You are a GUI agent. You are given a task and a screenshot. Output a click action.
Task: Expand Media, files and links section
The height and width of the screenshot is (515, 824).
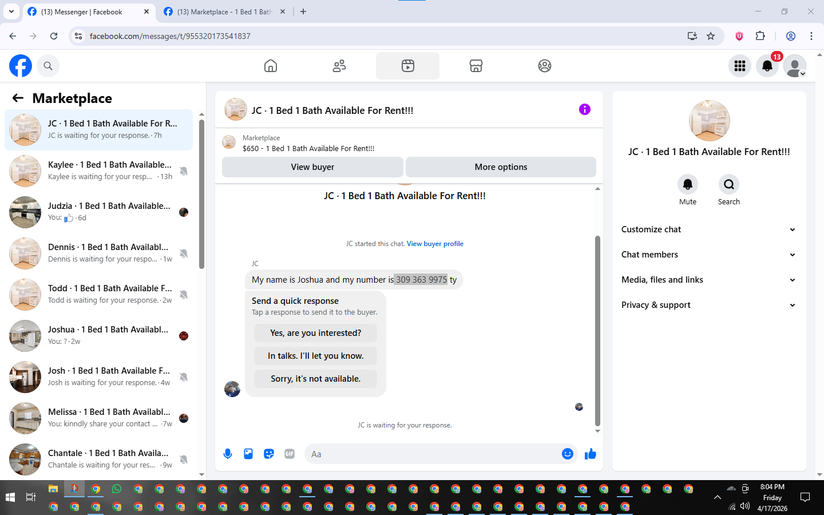(x=709, y=280)
